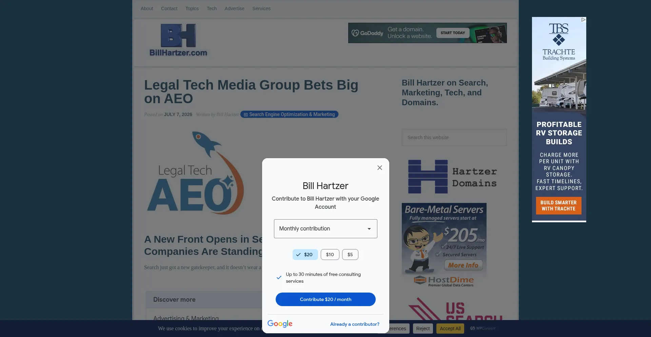Screen dimensions: 651x337
Task: Click Accept All in cookie banner
Action: click(x=450, y=329)
